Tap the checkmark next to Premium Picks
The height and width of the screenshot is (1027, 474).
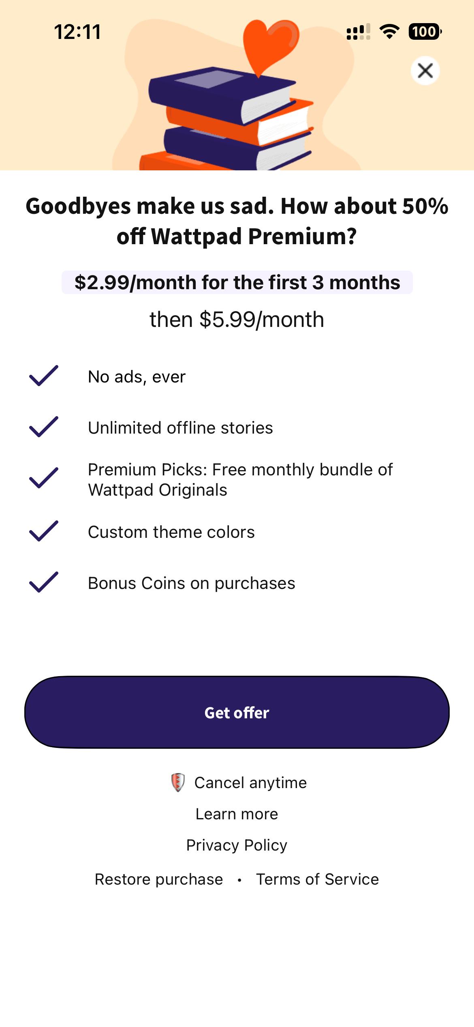pos(44,478)
